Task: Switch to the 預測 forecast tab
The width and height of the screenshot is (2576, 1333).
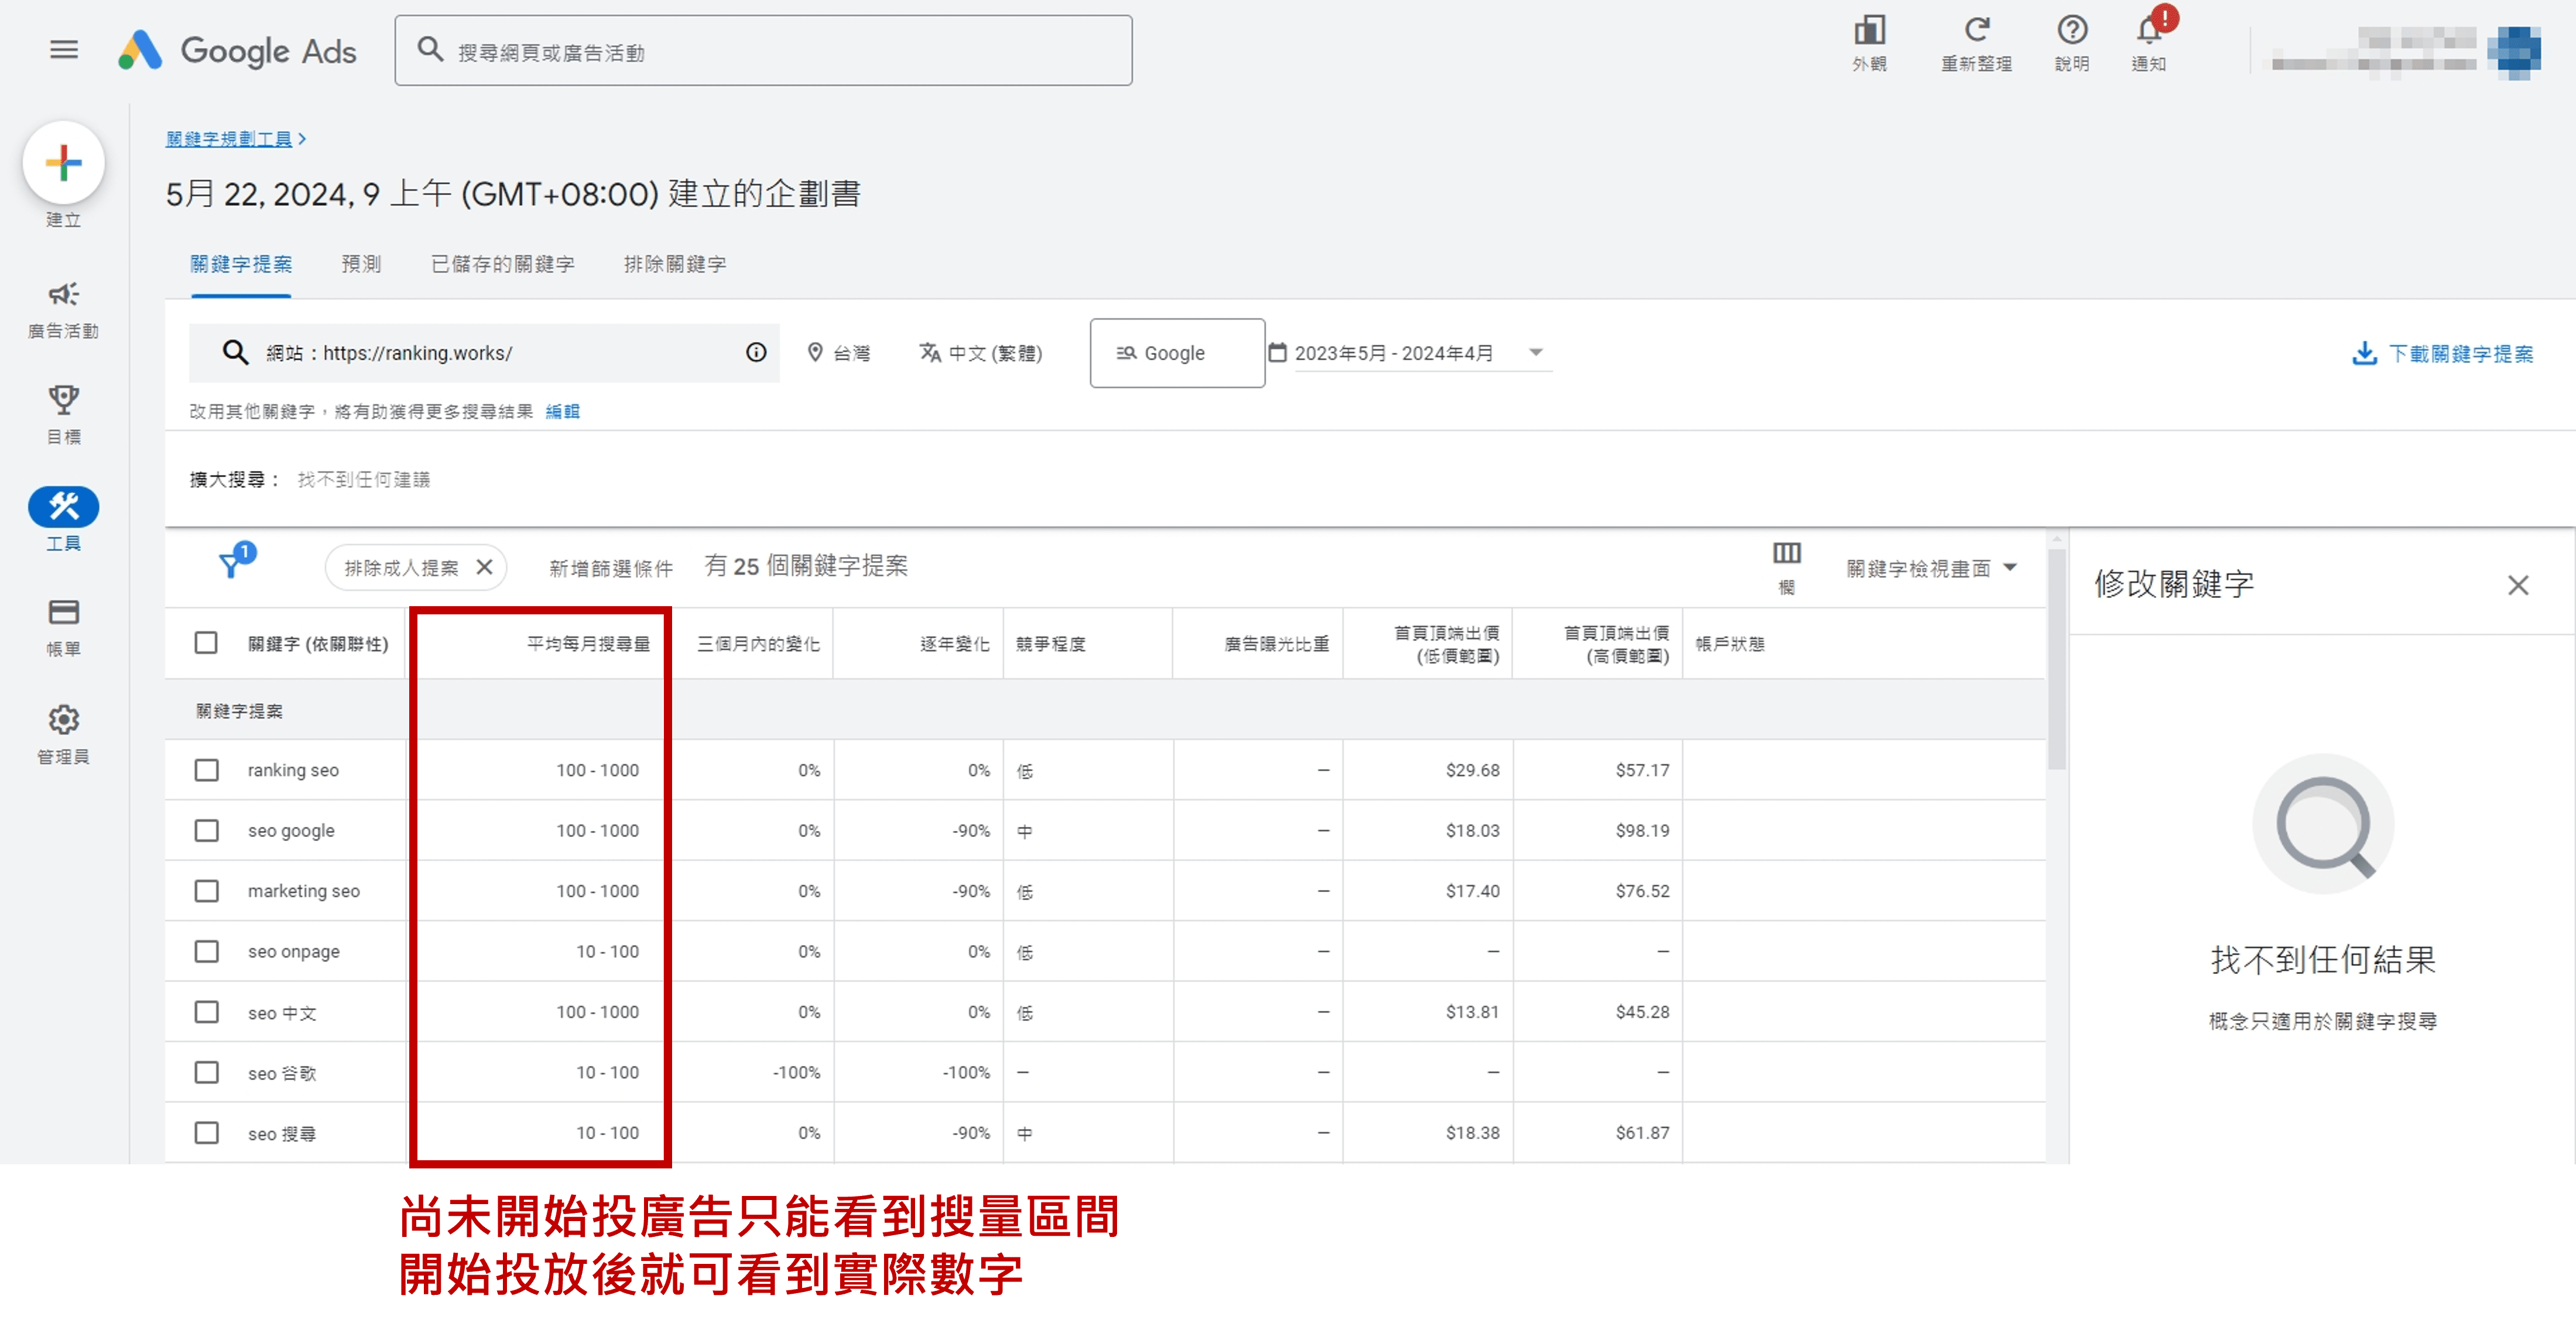Action: pos(361,264)
